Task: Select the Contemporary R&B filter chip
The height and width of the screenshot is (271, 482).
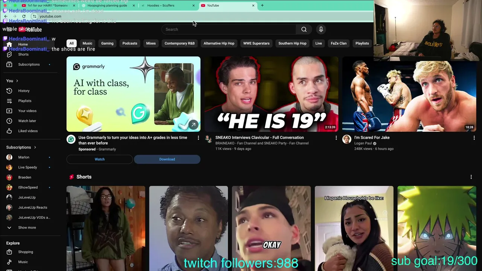Action: click(180, 43)
